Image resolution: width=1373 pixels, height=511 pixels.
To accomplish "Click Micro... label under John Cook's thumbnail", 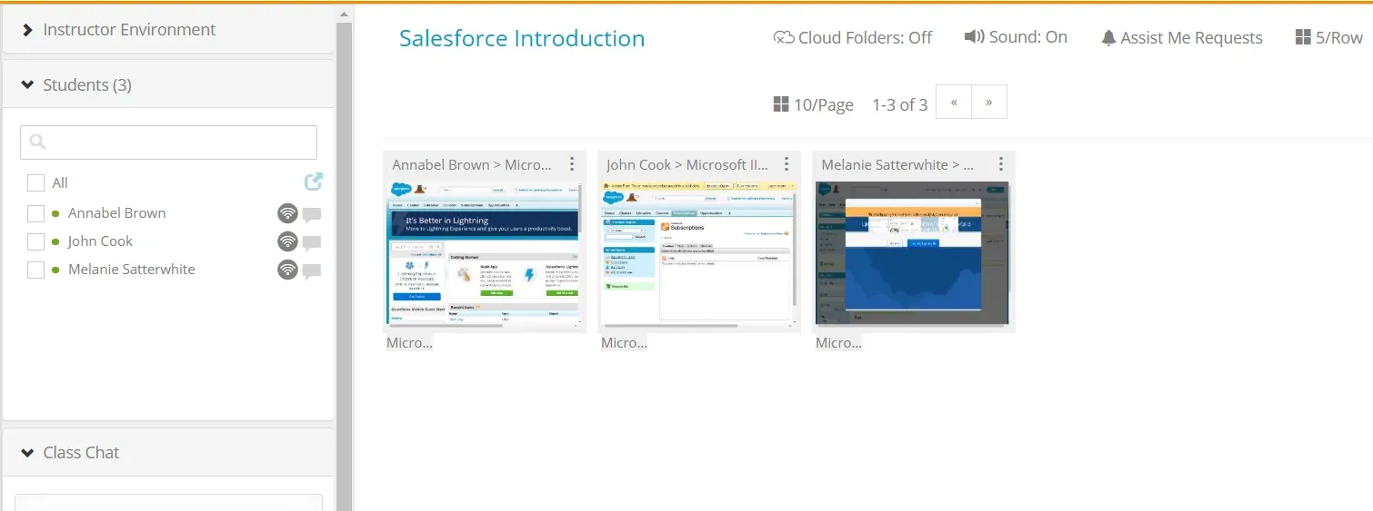I will (x=624, y=343).
